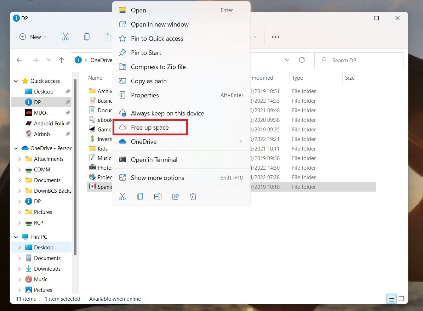Open the See more ellipsis toolbar menu

pos(275,36)
